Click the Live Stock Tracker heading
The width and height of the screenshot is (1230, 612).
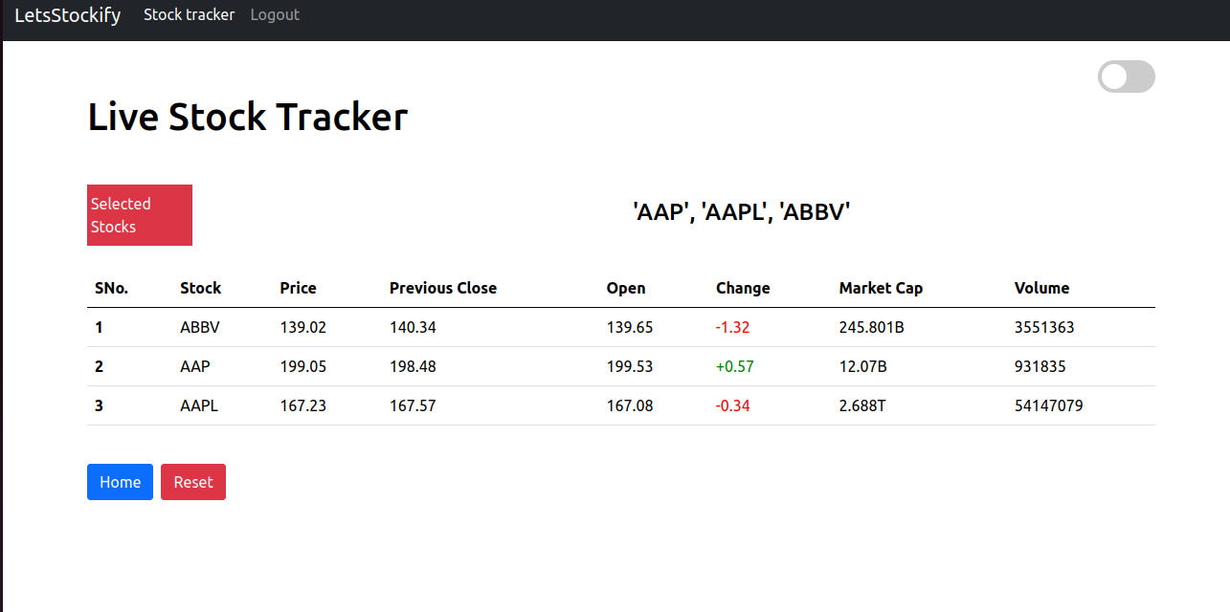[248, 117]
